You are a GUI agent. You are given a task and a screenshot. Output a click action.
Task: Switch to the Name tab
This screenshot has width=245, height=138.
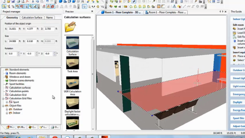tap(49, 18)
